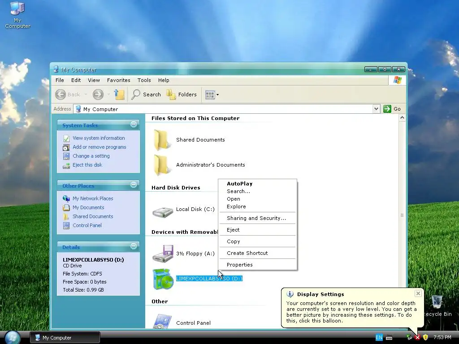This screenshot has width=459, height=344.
Task: Choose Create Shortcut from context menu
Action: coord(258,254)
